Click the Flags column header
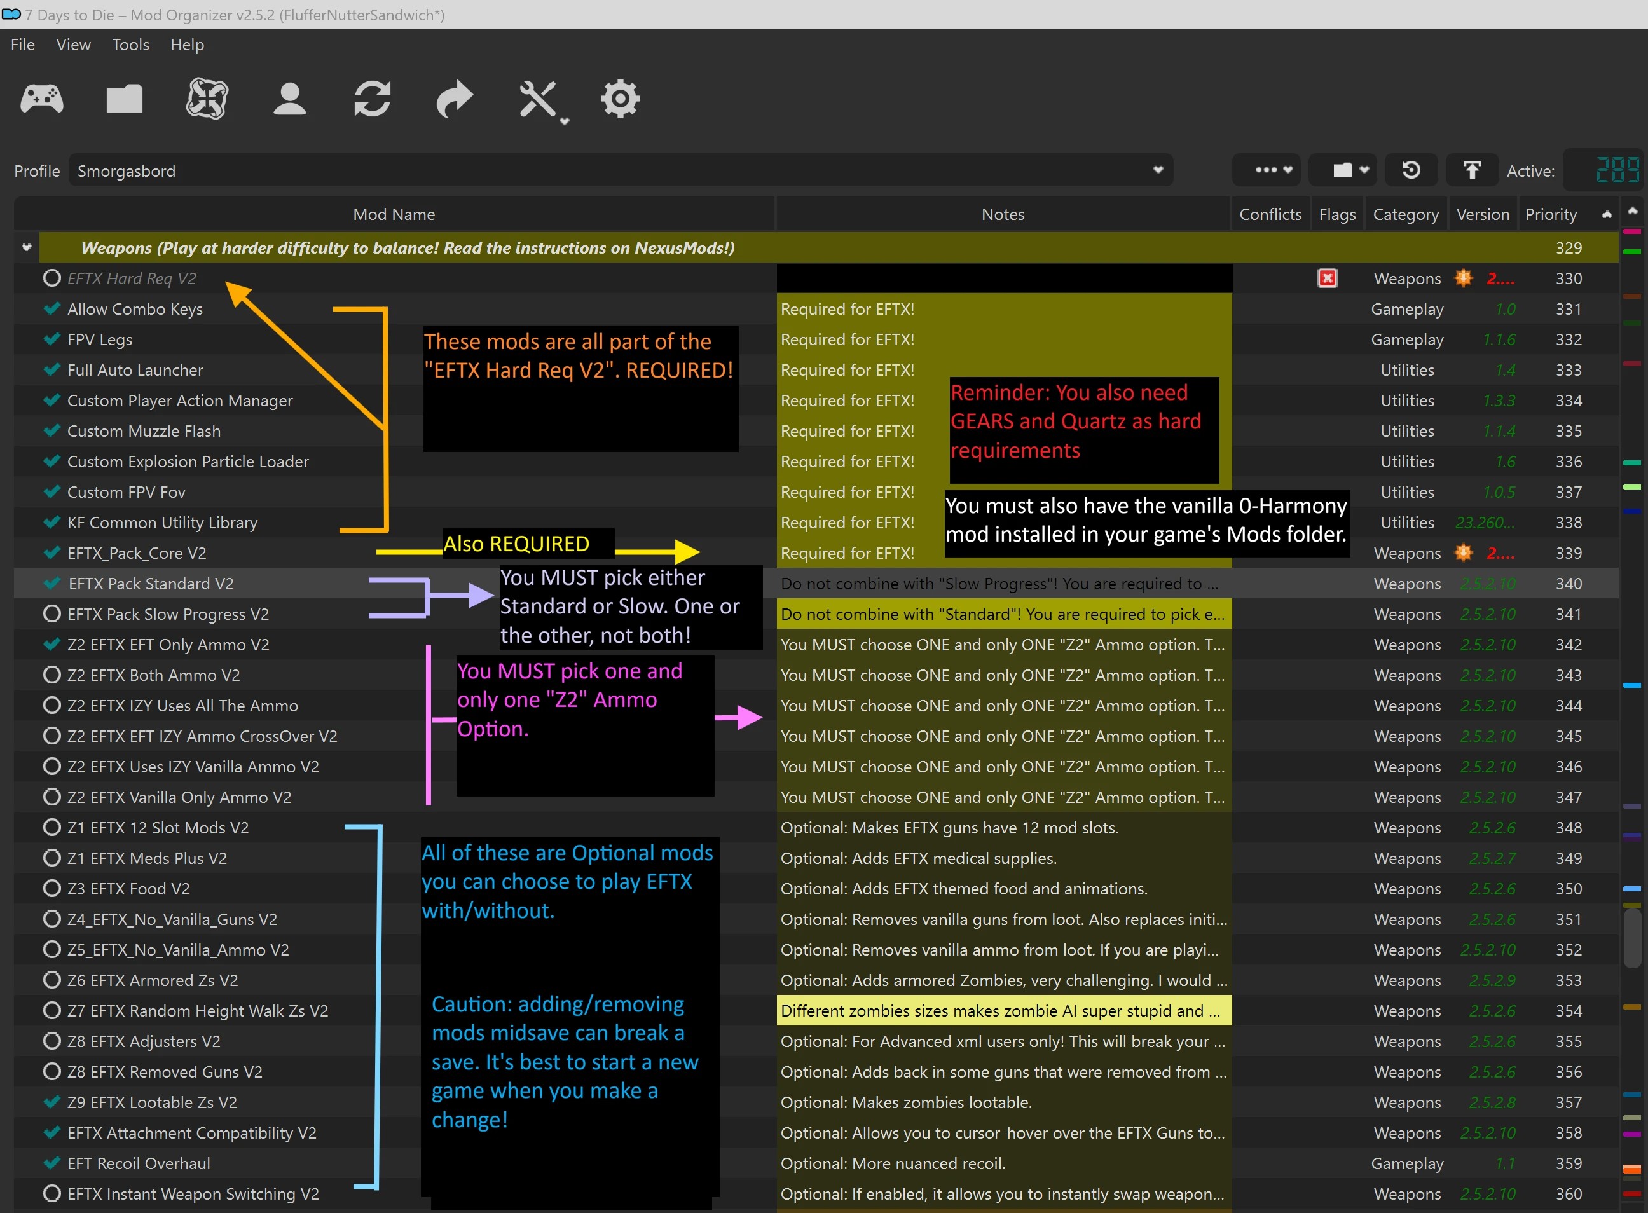Screen dimensions: 1648x1213 [x=1337, y=214]
